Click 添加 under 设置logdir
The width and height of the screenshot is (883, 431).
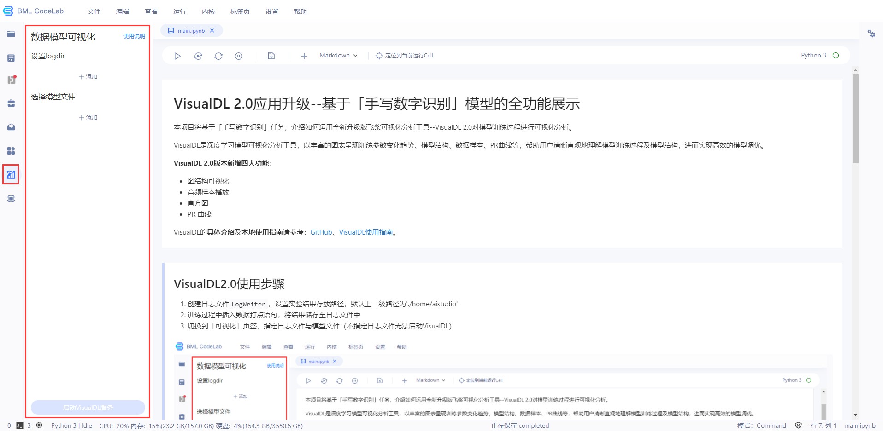(88, 77)
